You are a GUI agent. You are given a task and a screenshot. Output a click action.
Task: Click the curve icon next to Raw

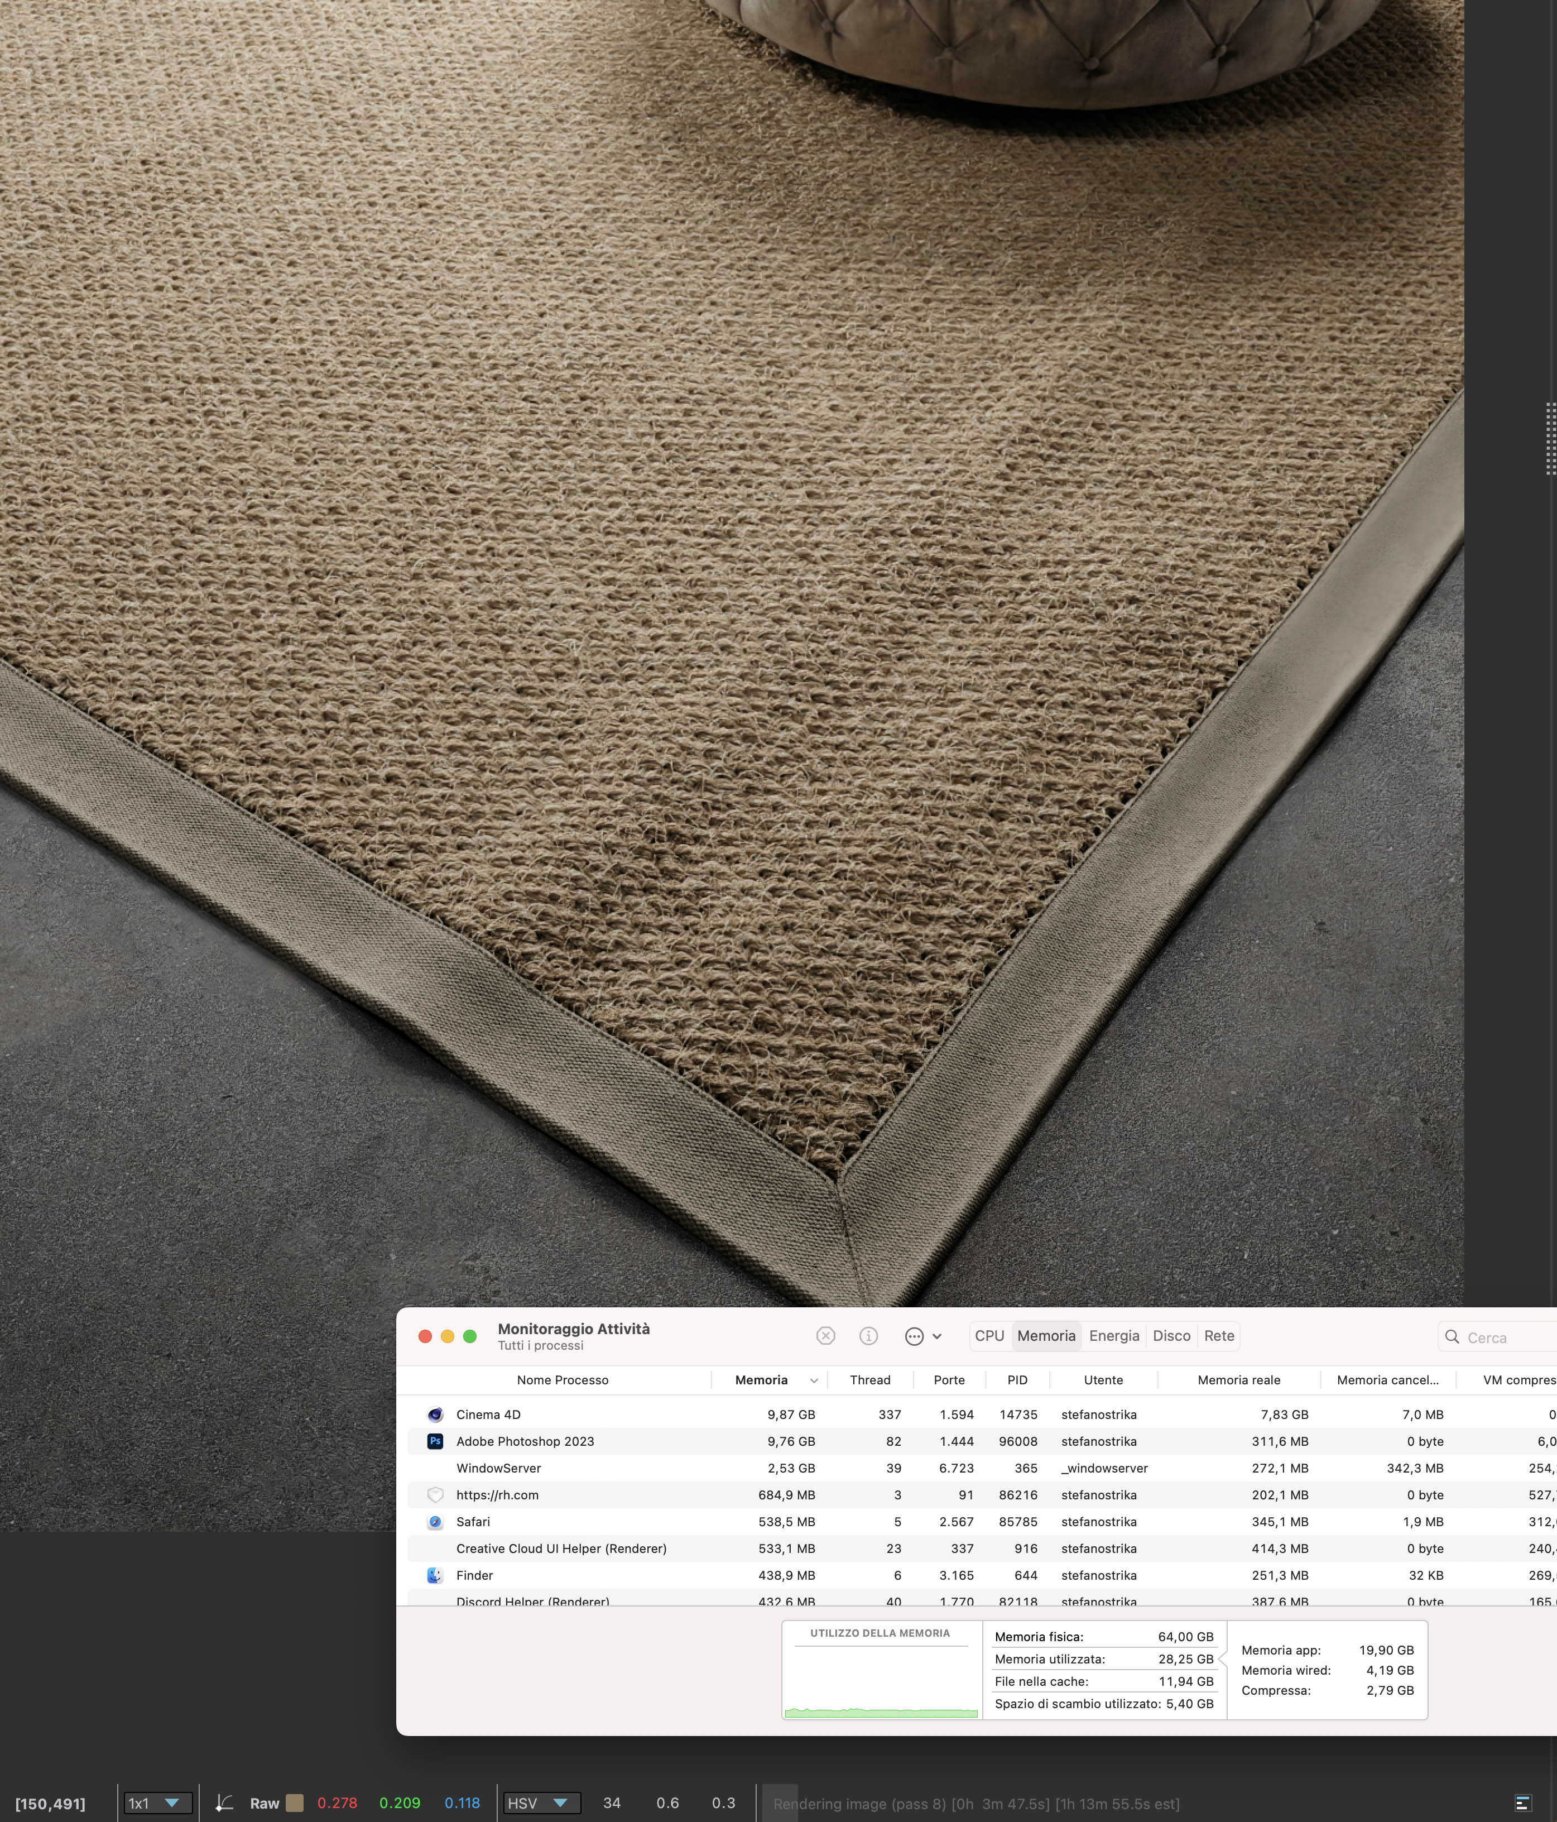(x=224, y=1804)
